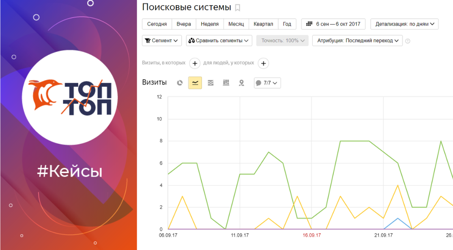The image size is (453, 250).
Task: Click the Поисковые системы title
Action: point(187,7)
